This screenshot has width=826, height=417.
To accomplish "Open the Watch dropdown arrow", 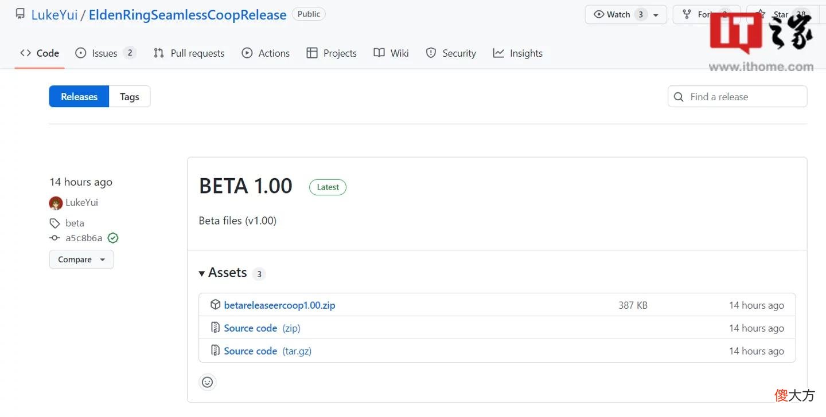I will 656,15.
